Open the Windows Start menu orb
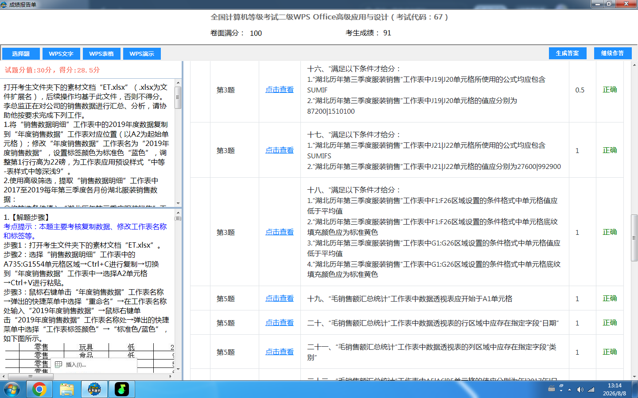Image resolution: width=638 pixels, height=398 pixels. pyautogui.click(x=12, y=389)
